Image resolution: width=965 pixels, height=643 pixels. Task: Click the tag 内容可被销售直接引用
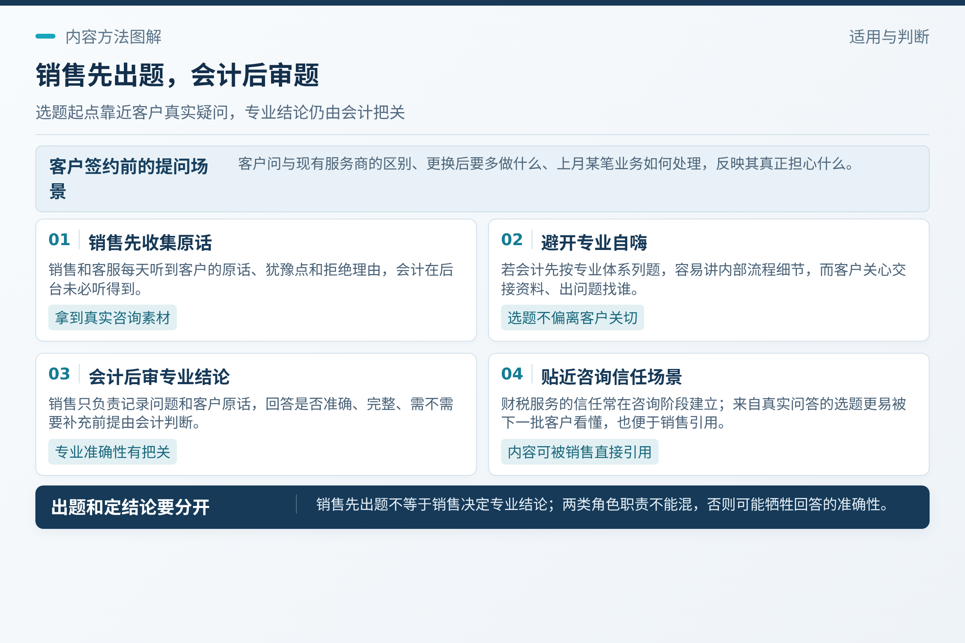coord(580,452)
